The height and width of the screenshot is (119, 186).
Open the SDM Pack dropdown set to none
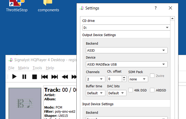click(138, 79)
